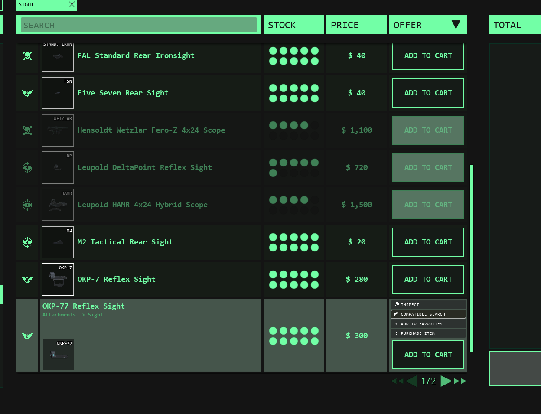Open FAL Standard Rear Ironsight thumbnail

pyautogui.click(x=58, y=57)
